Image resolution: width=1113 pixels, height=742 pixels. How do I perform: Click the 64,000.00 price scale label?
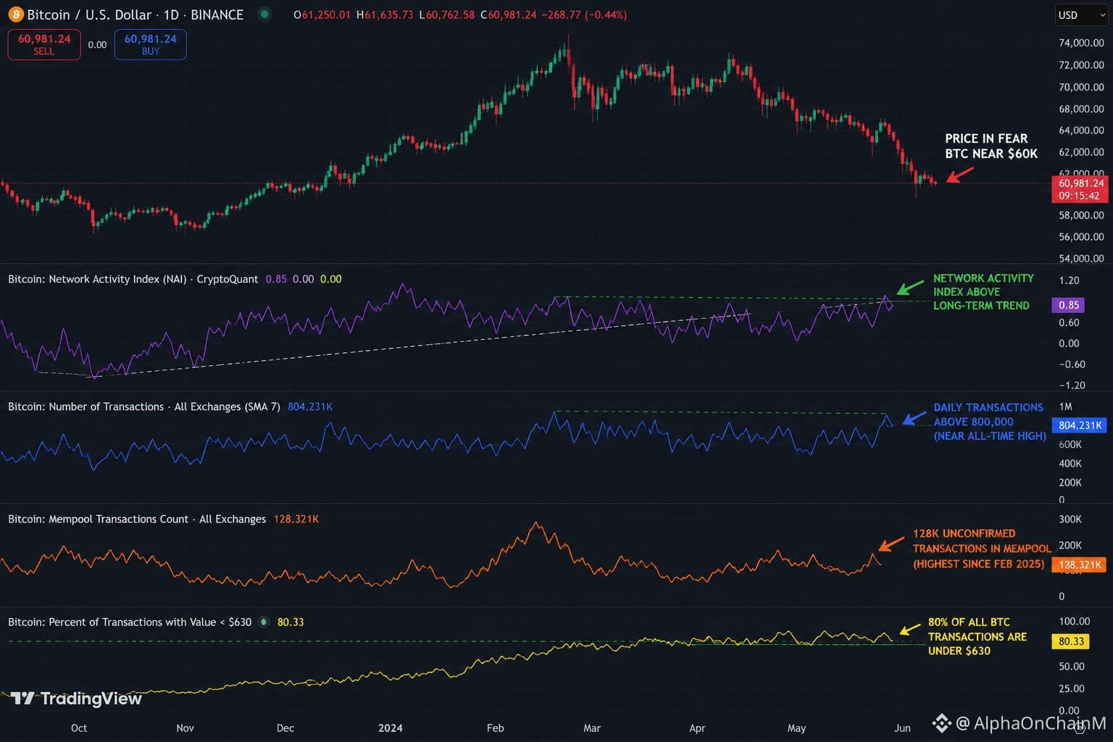pos(1081,130)
